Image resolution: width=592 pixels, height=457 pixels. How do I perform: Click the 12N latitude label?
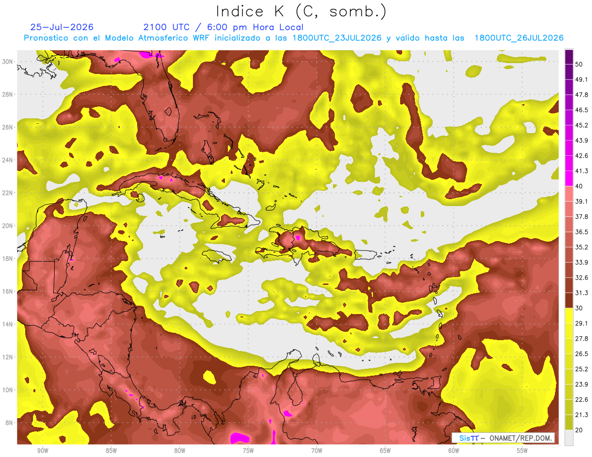[x=8, y=357]
